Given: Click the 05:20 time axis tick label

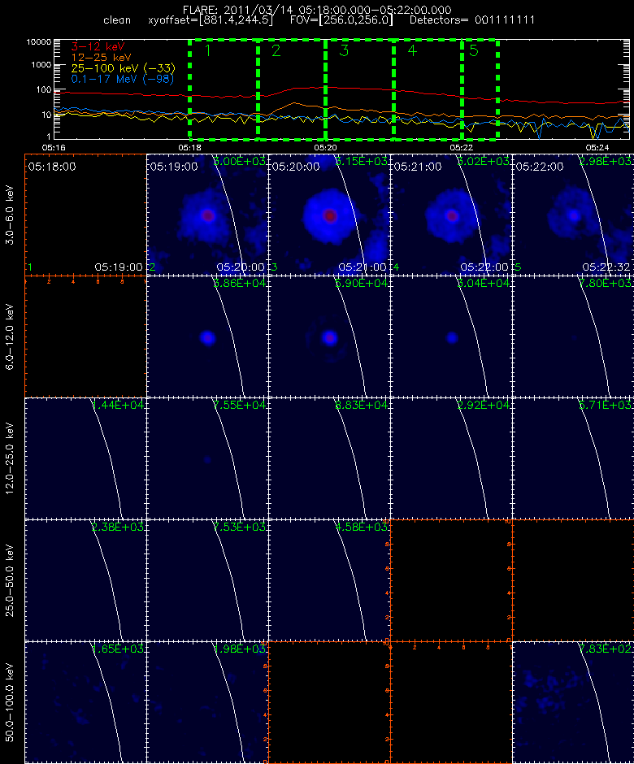Looking at the screenshot, I should coord(325,147).
